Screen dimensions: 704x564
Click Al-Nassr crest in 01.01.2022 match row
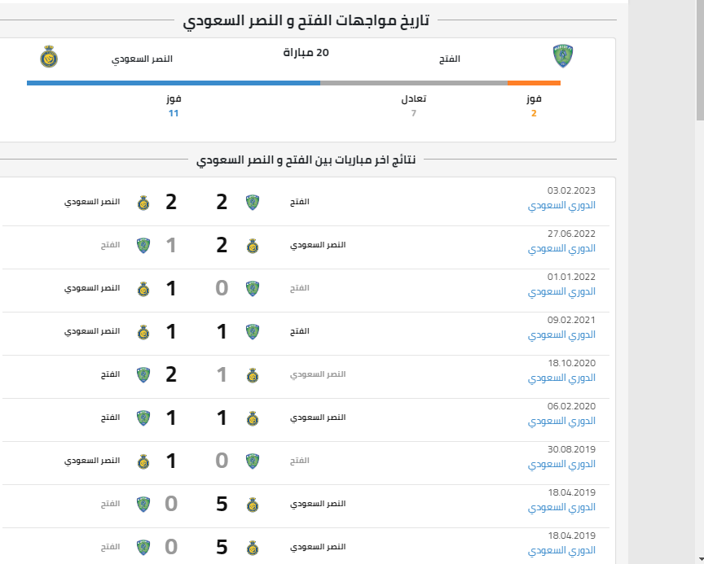pos(143,289)
